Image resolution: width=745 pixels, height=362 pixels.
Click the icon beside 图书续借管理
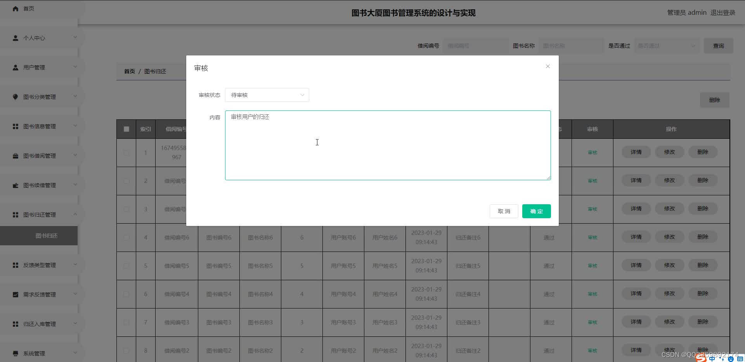click(16, 185)
